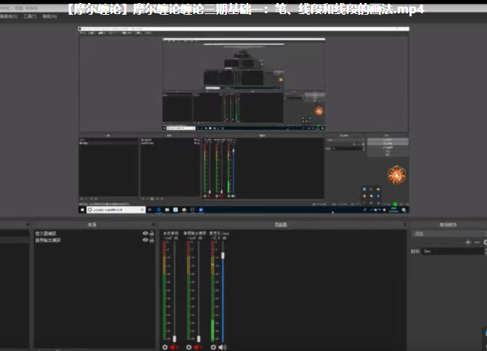Undock the 来源 panel with its float button
Viewport: 487px width, 351px height.
[x=153, y=224]
